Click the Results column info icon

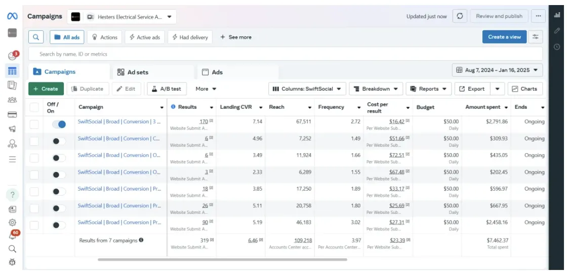click(x=173, y=107)
